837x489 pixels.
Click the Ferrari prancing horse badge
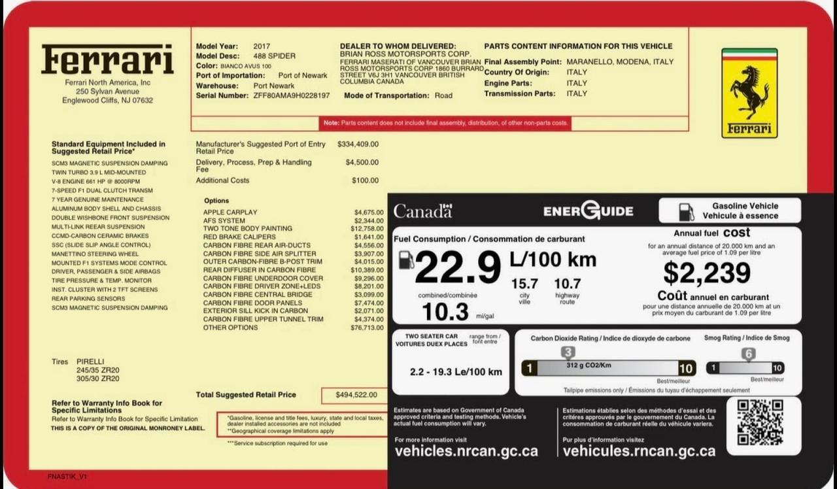pos(749,92)
